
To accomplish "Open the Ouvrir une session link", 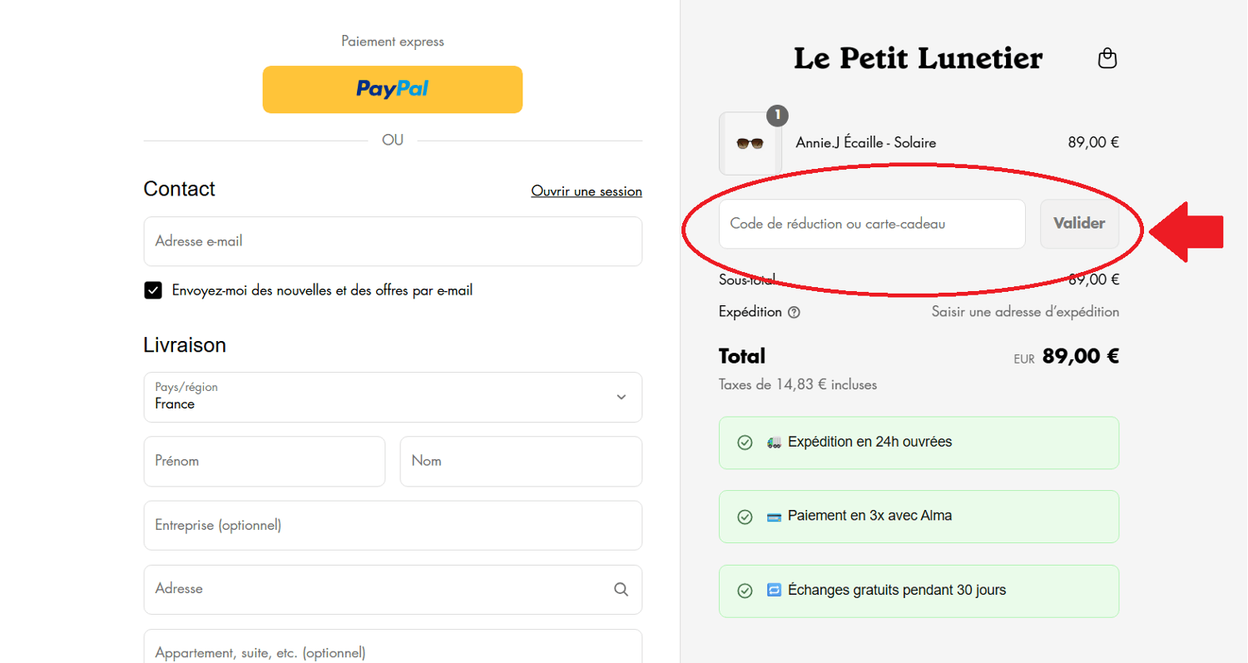I will tap(586, 191).
